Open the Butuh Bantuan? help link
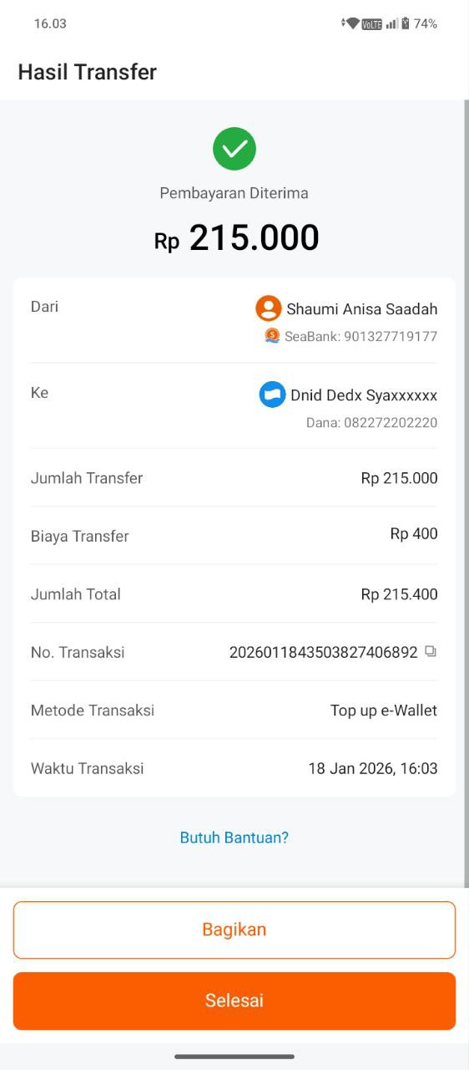 click(x=234, y=837)
